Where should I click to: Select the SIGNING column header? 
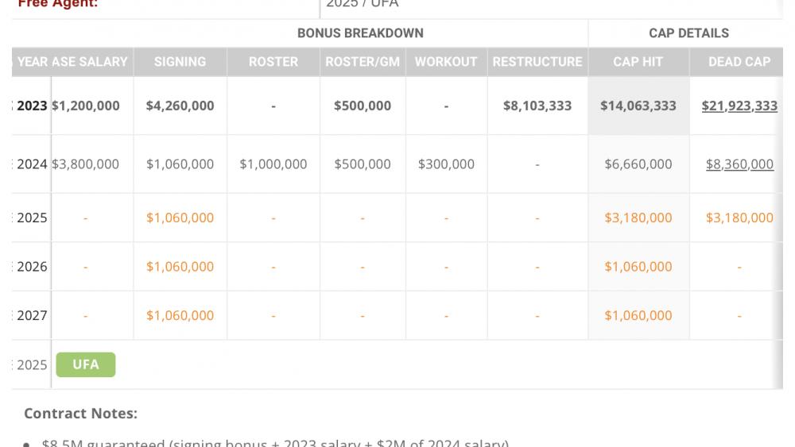(180, 62)
